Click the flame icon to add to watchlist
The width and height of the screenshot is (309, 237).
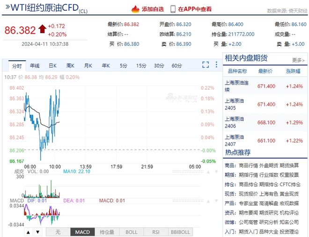[135, 9]
